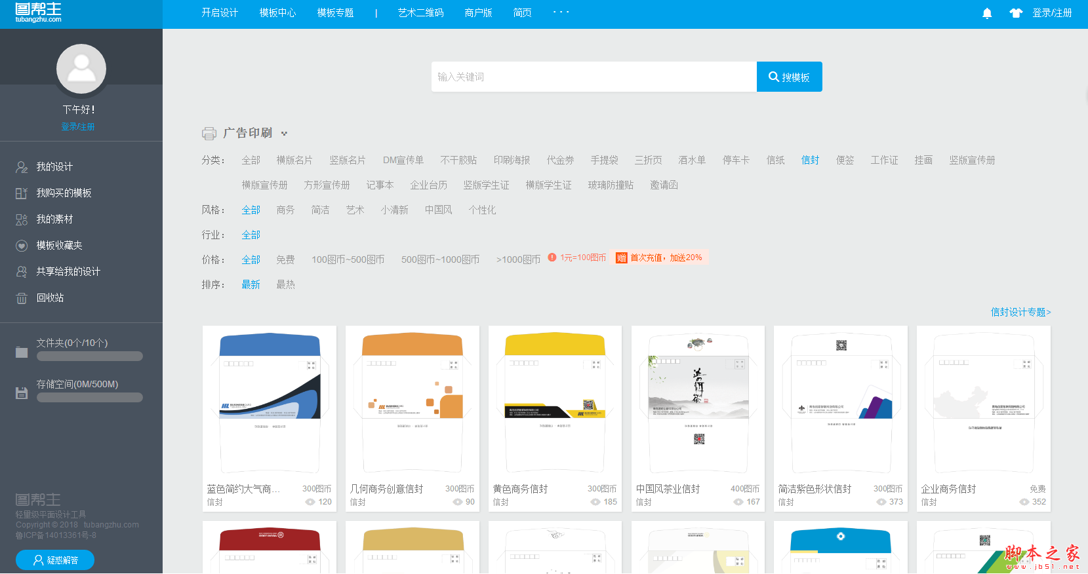Select the 邀请函 category filter

pos(664,185)
